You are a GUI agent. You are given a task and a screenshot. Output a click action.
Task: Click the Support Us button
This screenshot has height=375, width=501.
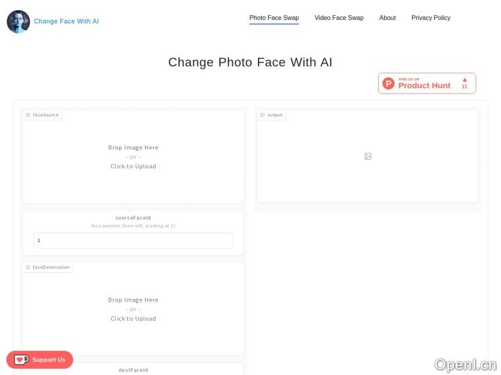pos(39,360)
